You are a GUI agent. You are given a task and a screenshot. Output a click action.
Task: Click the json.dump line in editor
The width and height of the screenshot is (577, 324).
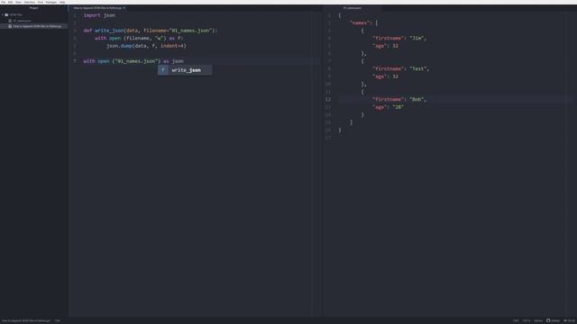click(146, 46)
